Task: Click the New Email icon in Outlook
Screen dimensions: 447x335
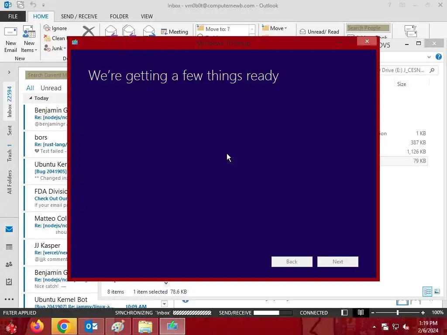Action: coord(10,39)
